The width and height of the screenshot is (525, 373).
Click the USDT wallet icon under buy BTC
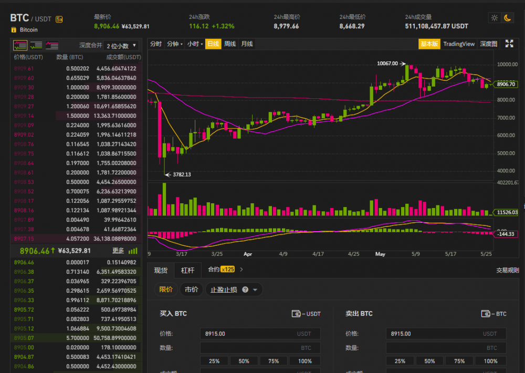297,314
